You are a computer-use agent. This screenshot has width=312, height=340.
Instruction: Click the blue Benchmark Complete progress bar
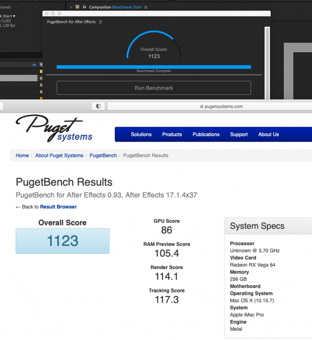point(154,67)
